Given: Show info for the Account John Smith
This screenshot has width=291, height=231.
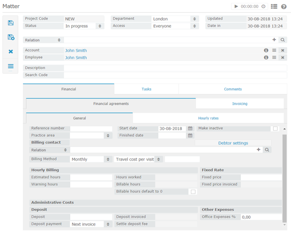Looking at the screenshot, I should pyautogui.click(x=266, y=50).
